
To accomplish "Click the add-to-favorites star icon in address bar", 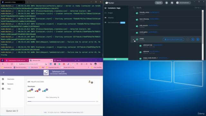I will click(x=46, y=64).
